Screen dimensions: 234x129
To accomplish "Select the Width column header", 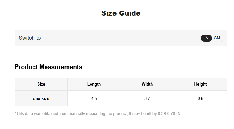I will point(147,84).
